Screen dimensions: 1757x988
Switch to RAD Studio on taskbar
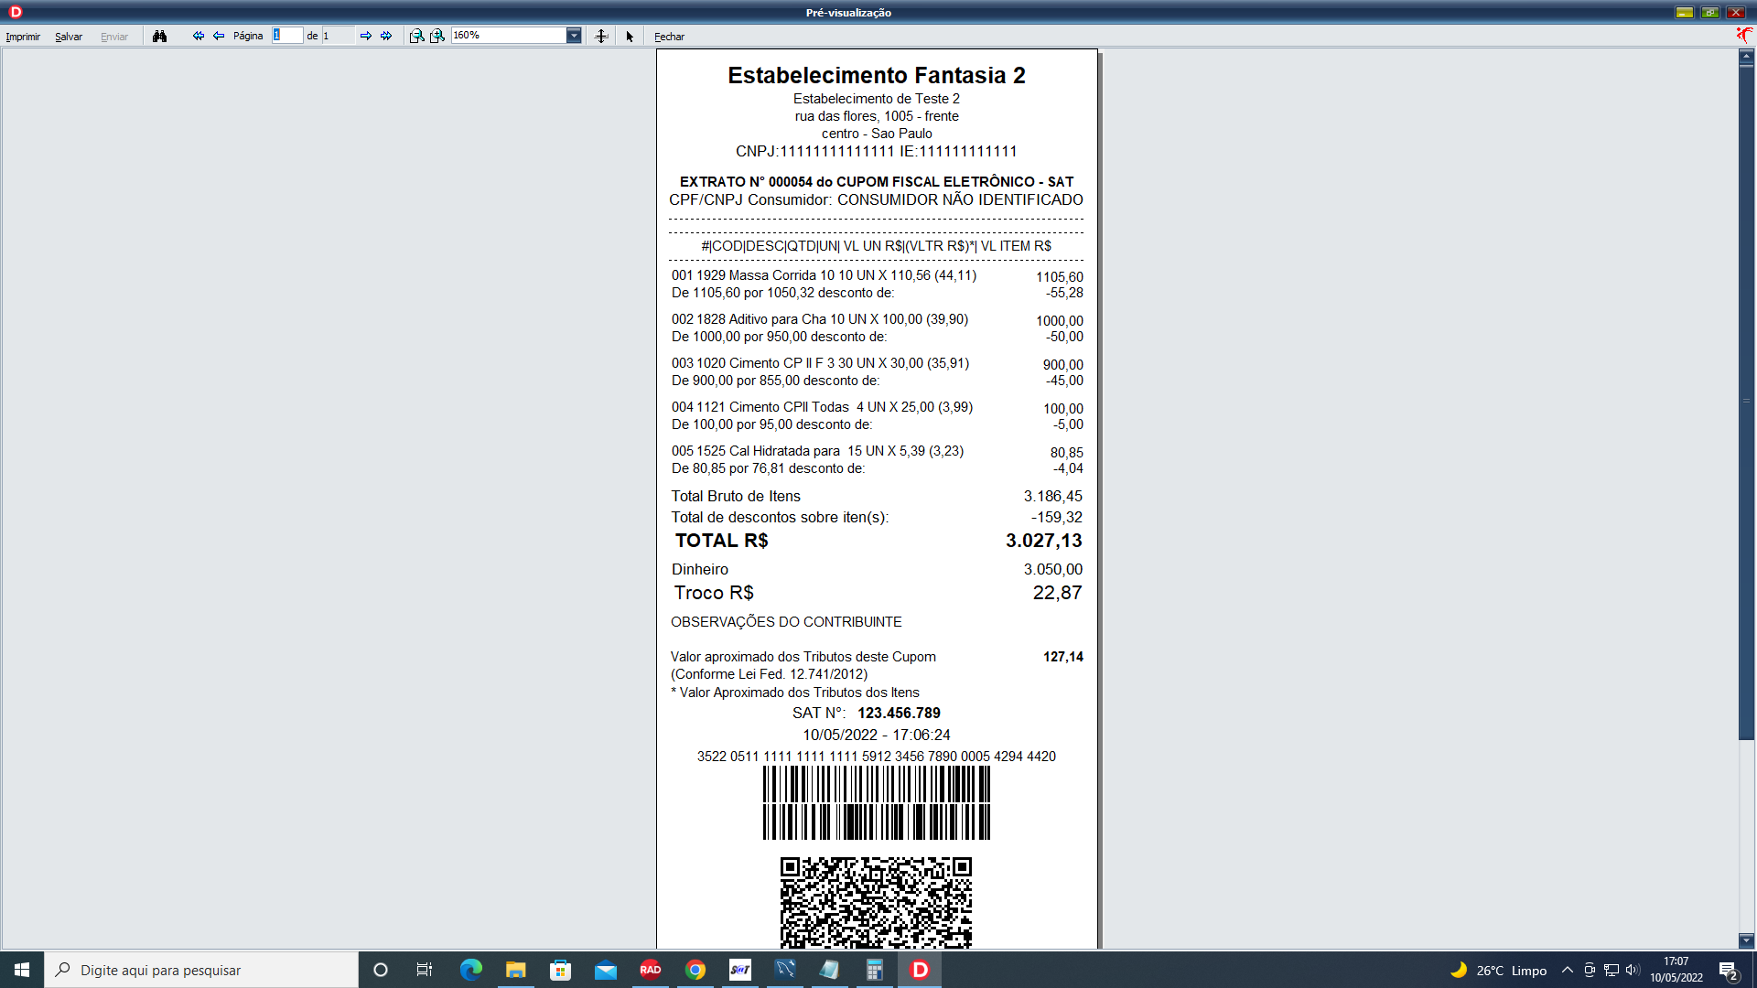tap(651, 970)
